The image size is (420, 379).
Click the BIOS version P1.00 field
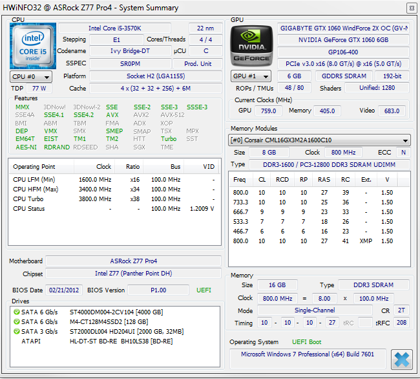pos(158,290)
